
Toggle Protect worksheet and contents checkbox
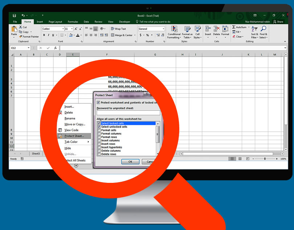98,103
